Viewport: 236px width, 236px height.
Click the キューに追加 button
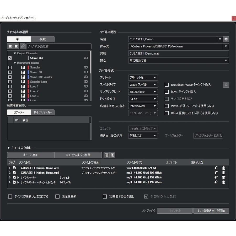pyautogui.click(x=31, y=155)
